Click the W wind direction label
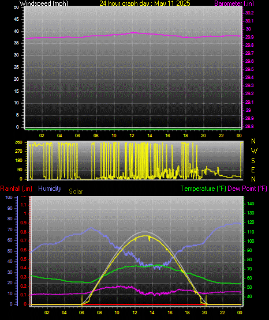 coord(254,151)
